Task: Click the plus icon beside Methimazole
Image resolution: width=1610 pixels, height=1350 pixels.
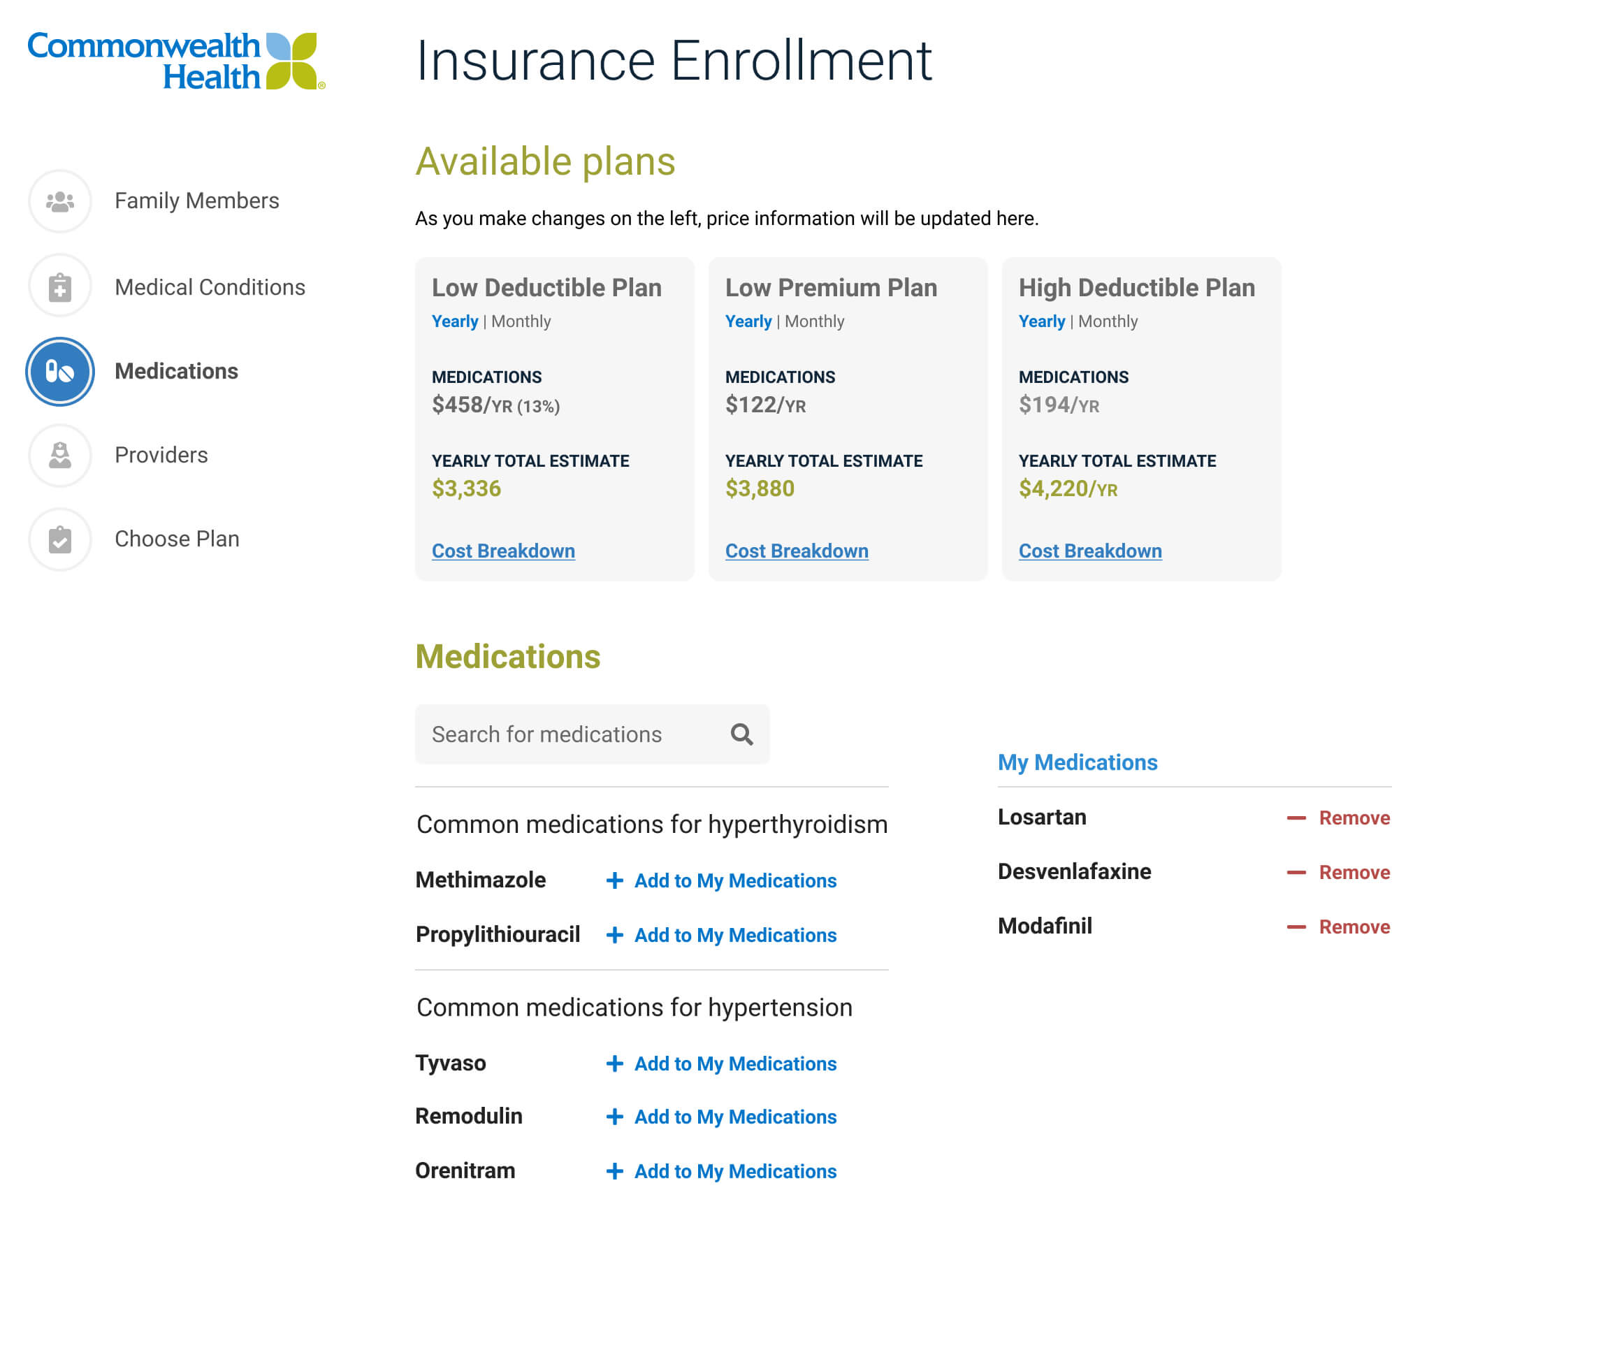Action: pyautogui.click(x=614, y=881)
